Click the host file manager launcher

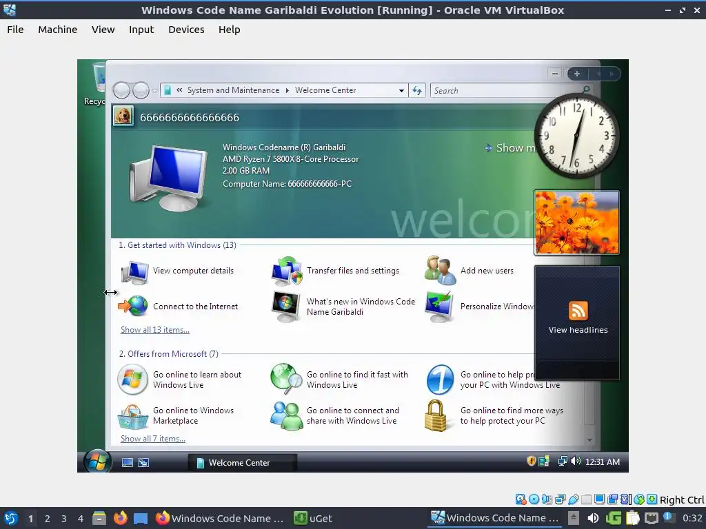99,518
